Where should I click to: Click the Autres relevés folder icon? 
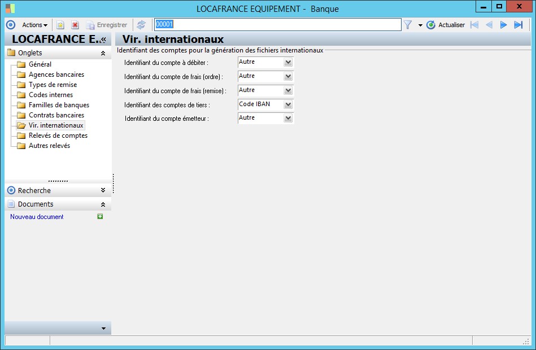21,146
